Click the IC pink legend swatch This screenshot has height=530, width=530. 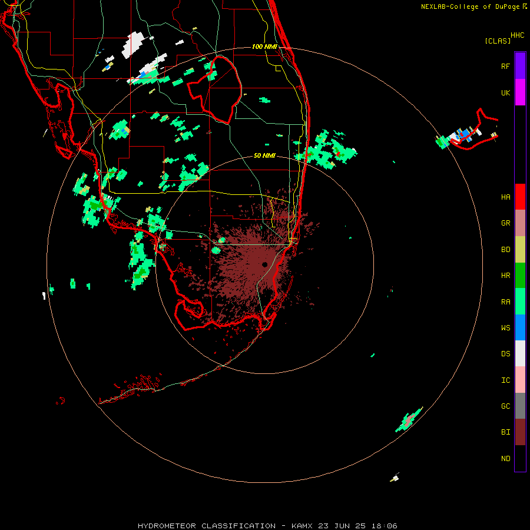coord(520,380)
